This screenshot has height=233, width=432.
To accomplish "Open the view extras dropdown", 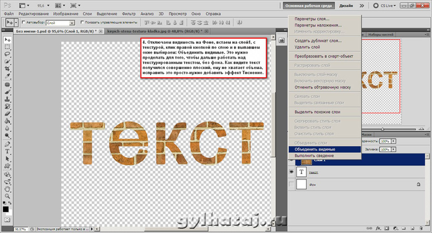I will click(24, 6).
